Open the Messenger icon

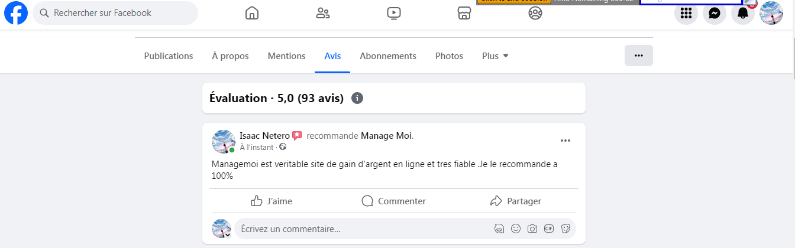click(715, 13)
